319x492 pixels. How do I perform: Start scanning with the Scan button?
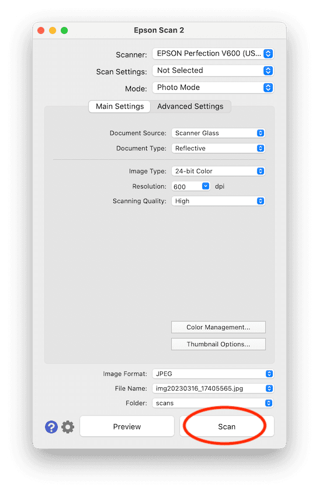coord(227,426)
